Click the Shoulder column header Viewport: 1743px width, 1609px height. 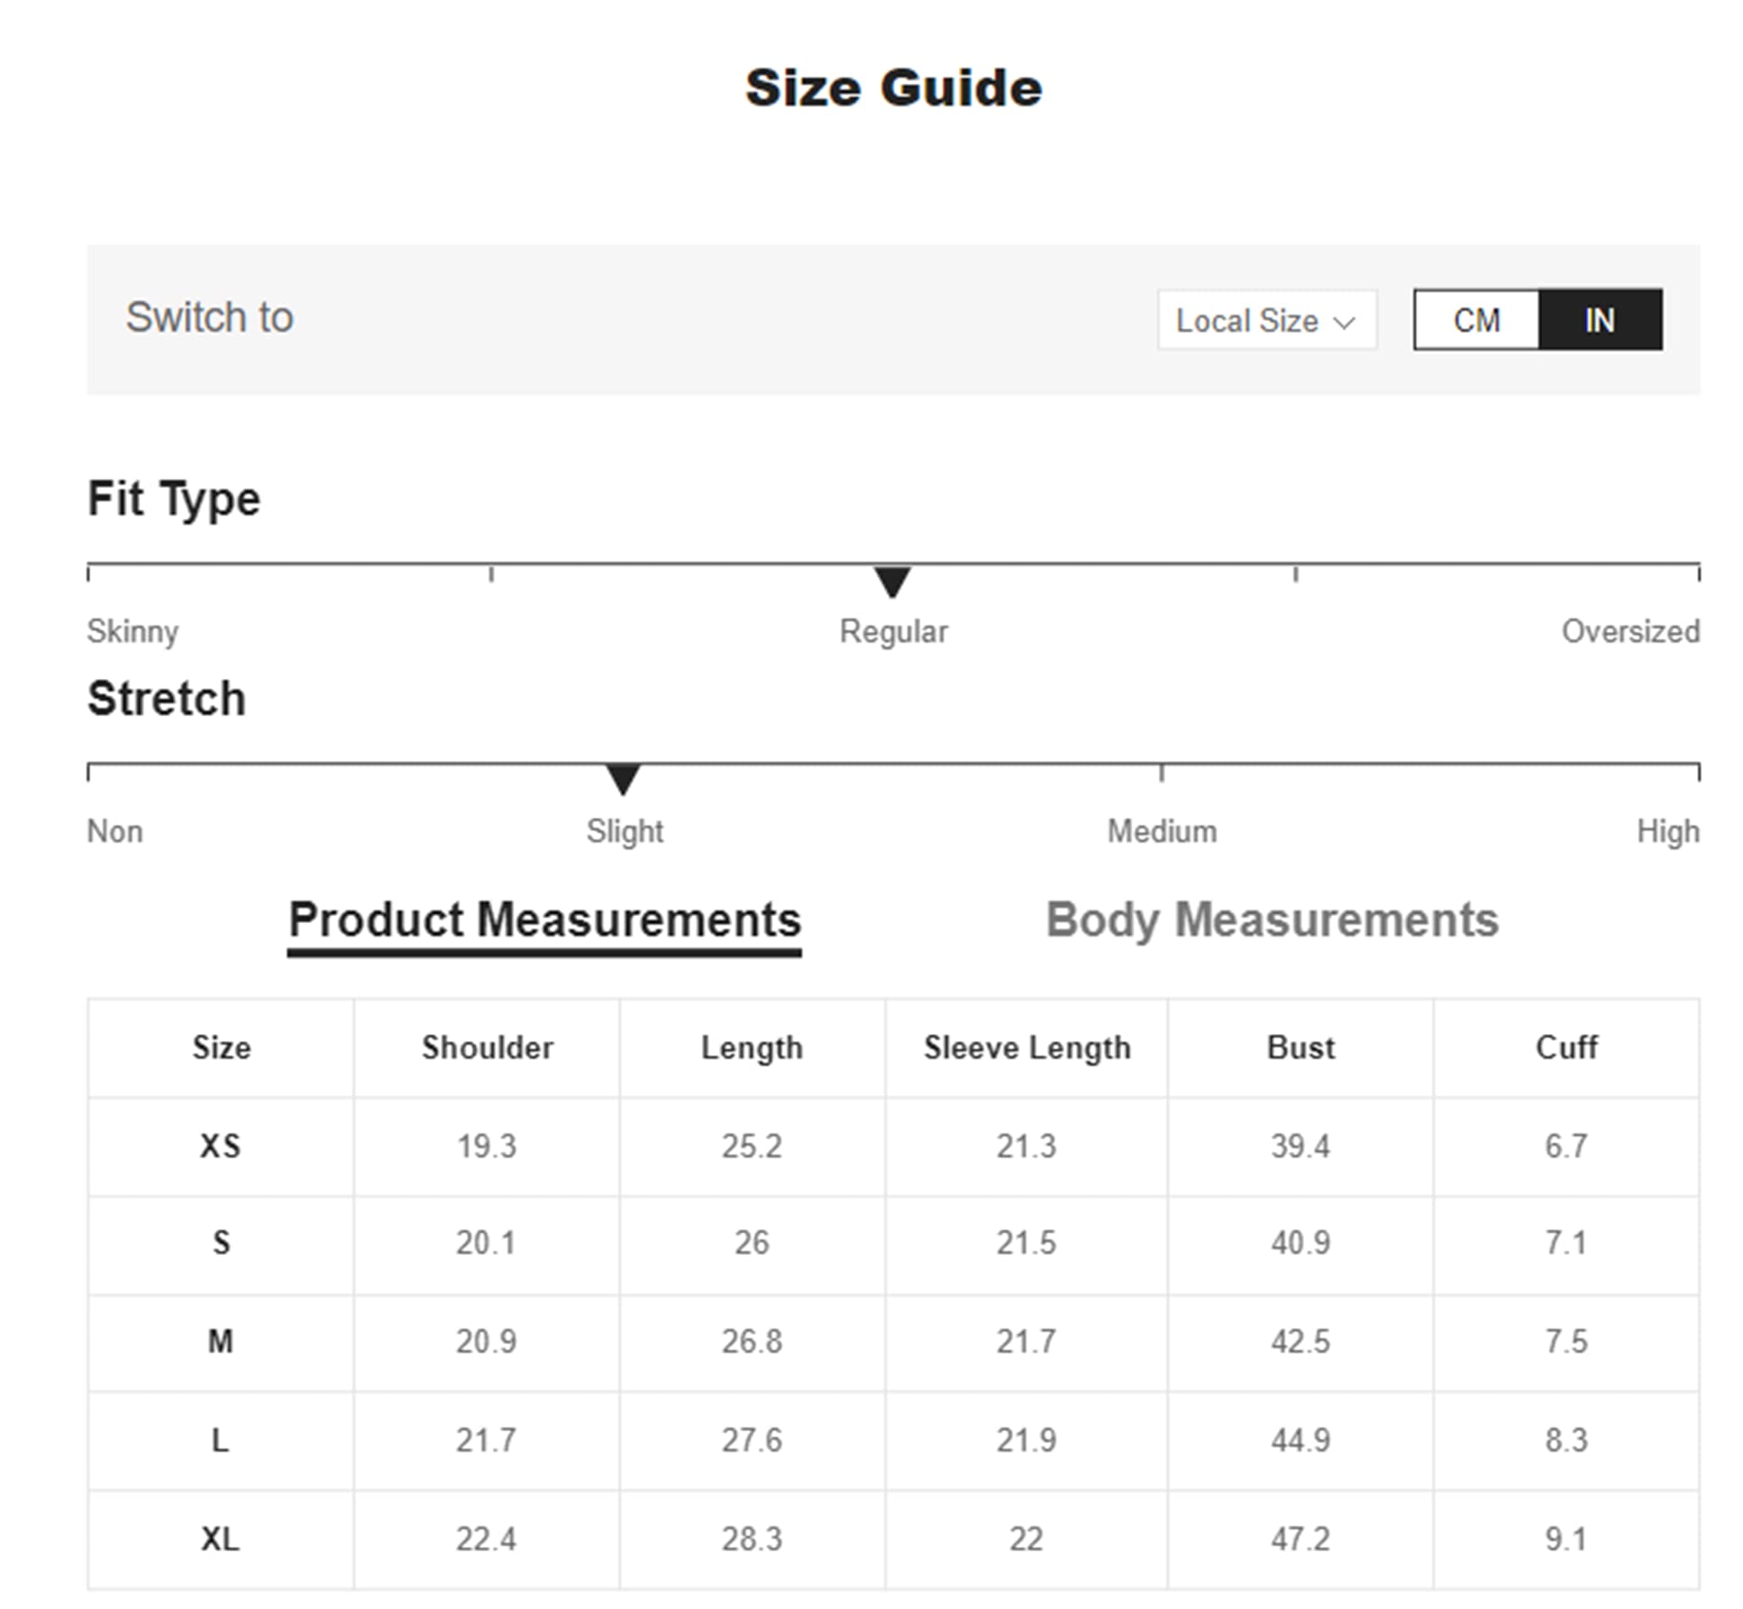tap(487, 1047)
